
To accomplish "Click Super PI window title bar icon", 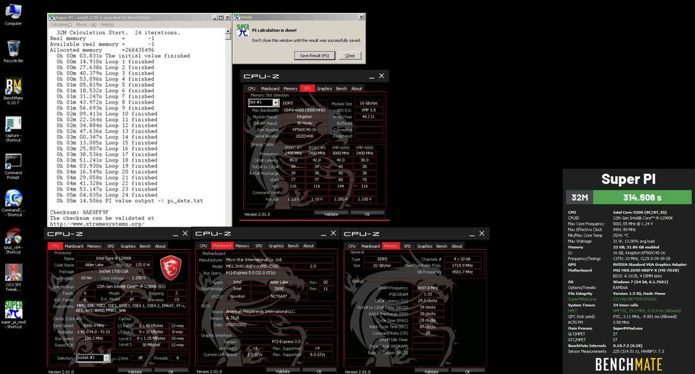I will tap(52, 18).
